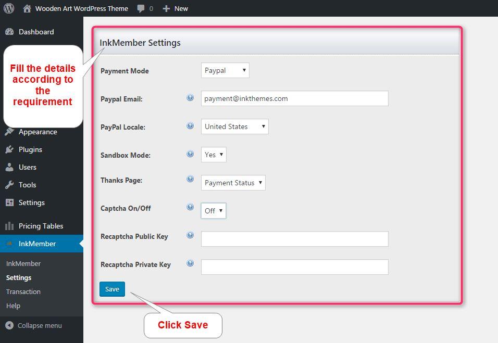This screenshot has height=343, width=498.
Task: Open the Sandbox Mode dropdown
Action: [x=214, y=155]
